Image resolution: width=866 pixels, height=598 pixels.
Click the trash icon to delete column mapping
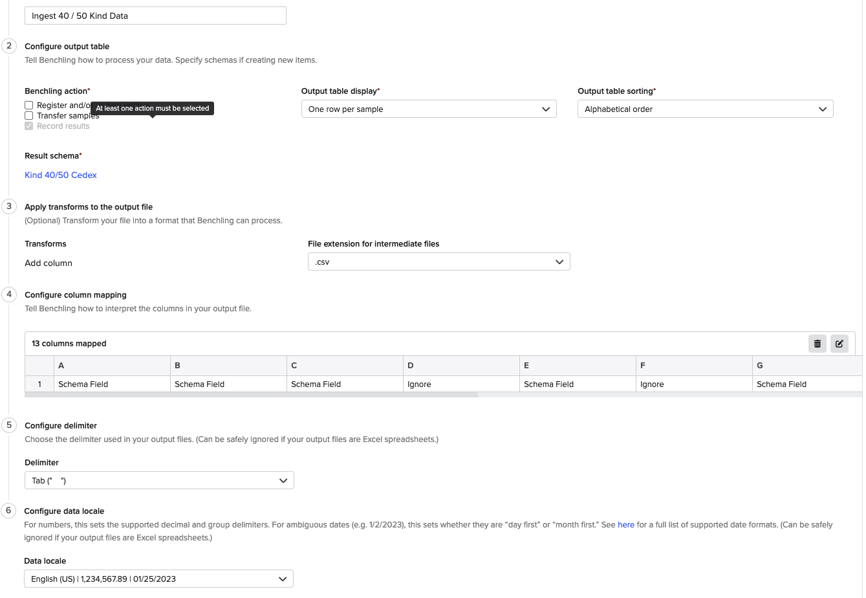pyautogui.click(x=817, y=344)
